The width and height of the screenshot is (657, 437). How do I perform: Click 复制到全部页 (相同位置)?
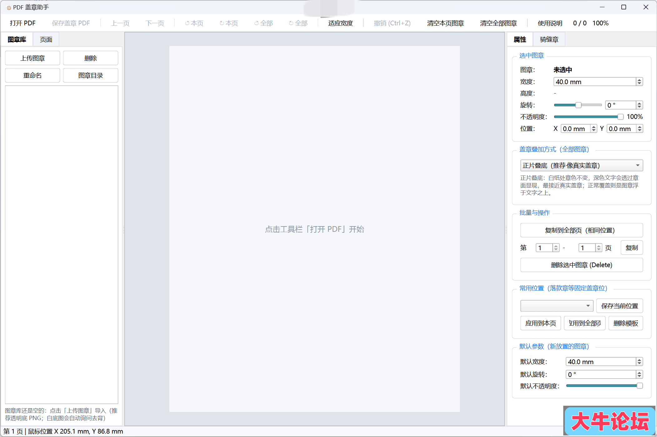(581, 230)
